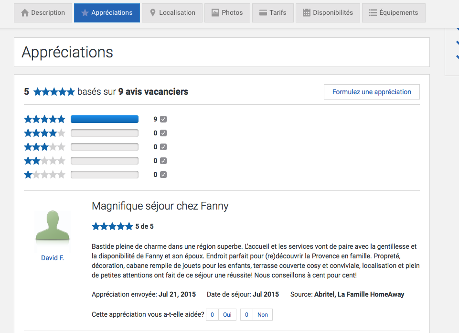Uncheck the 5-star reviews filter checkbox
459x333 pixels.
pyautogui.click(x=163, y=119)
